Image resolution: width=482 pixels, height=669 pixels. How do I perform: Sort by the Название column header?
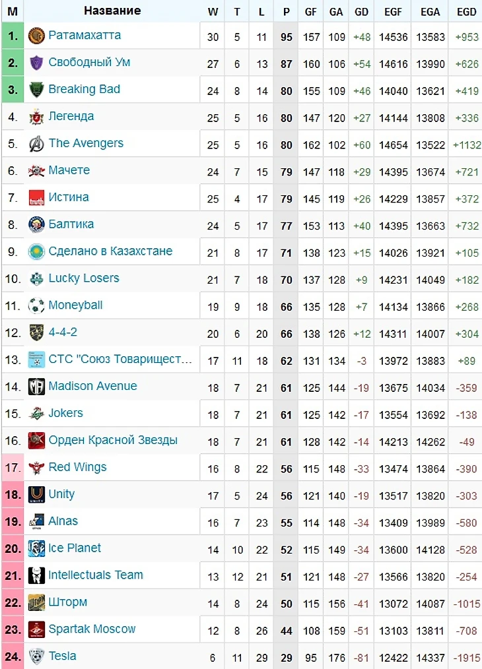[x=112, y=11]
